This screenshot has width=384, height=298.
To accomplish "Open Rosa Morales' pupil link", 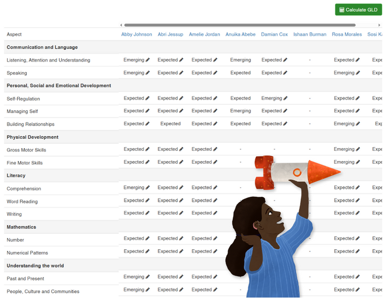I will tap(346, 34).
